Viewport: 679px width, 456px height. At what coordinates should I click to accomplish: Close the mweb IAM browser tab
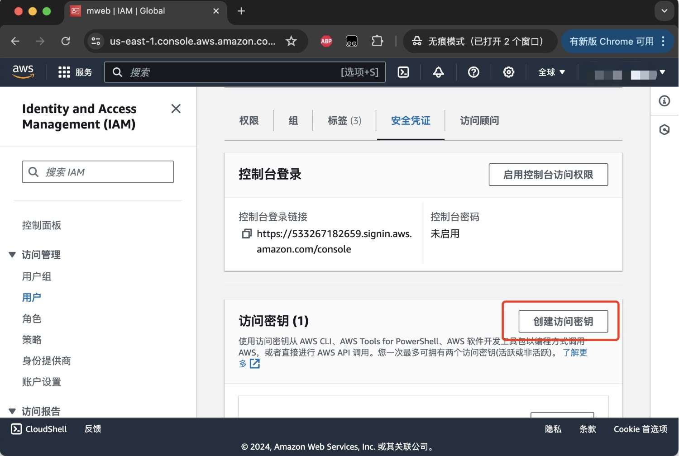[x=216, y=11]
